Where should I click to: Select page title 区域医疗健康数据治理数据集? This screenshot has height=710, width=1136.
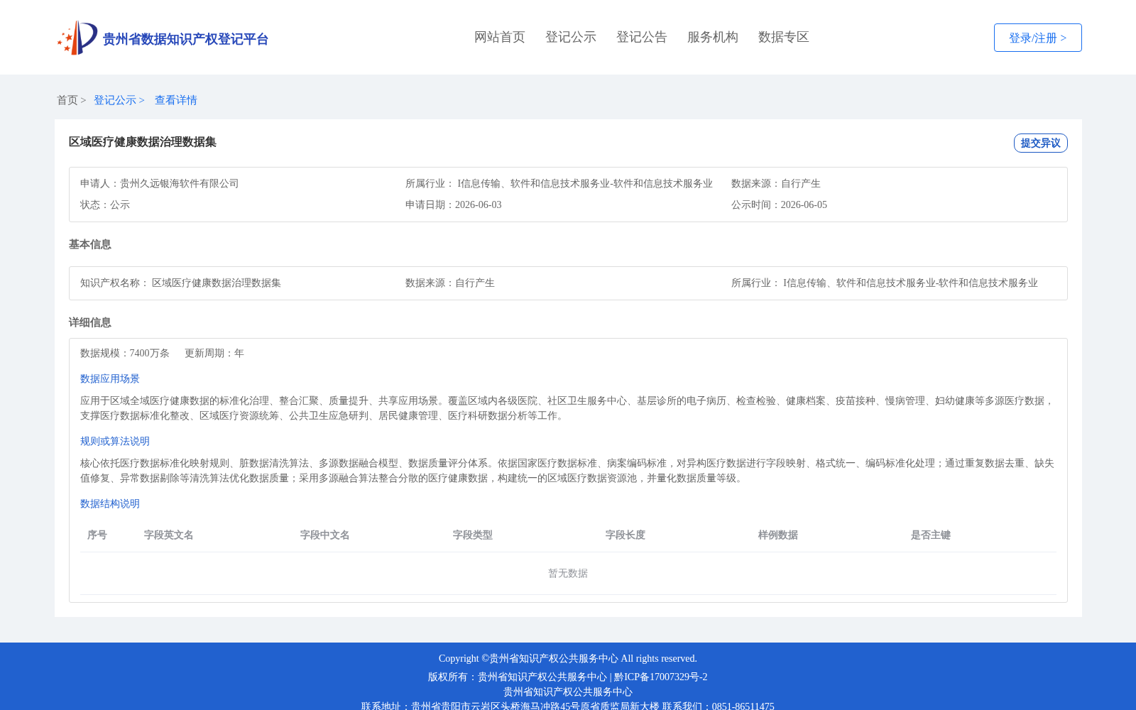(143, 142)
